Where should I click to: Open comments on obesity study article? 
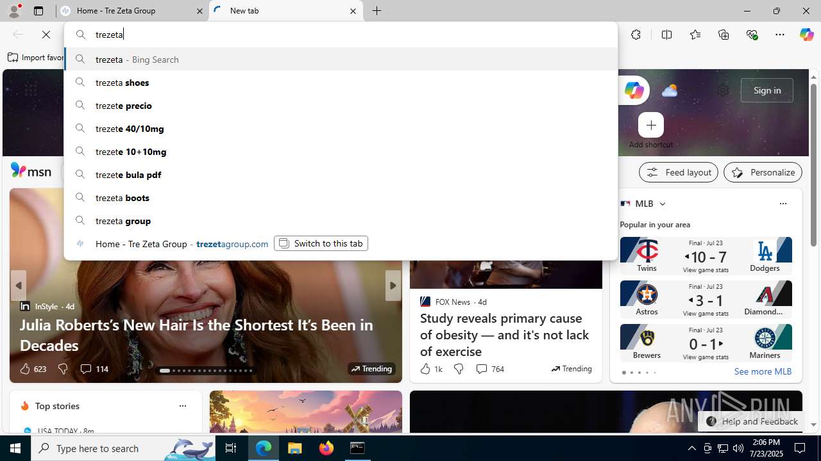(x=489, y=369)
